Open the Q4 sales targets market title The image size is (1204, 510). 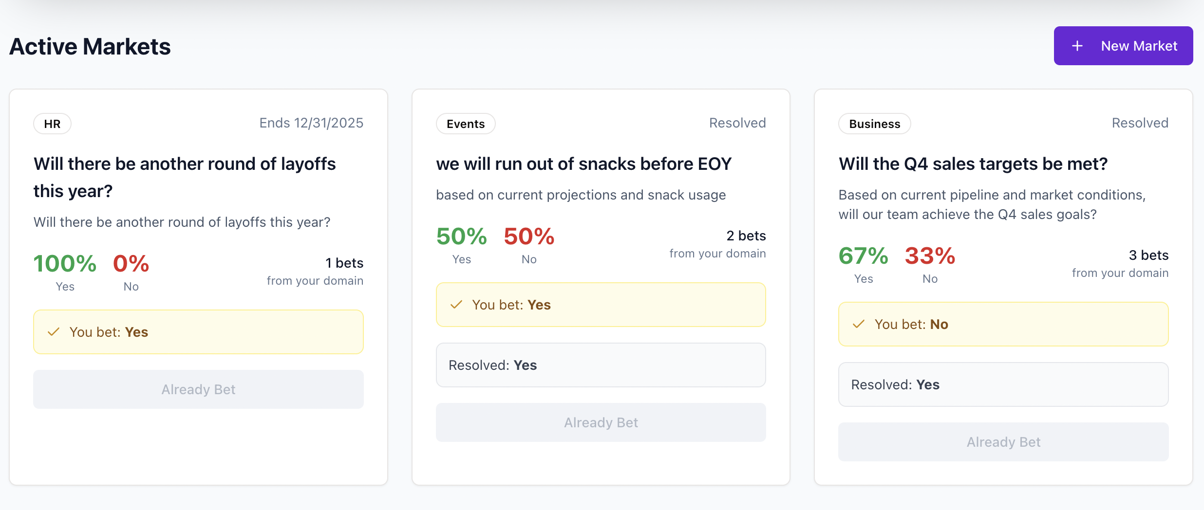pos(973,164)
